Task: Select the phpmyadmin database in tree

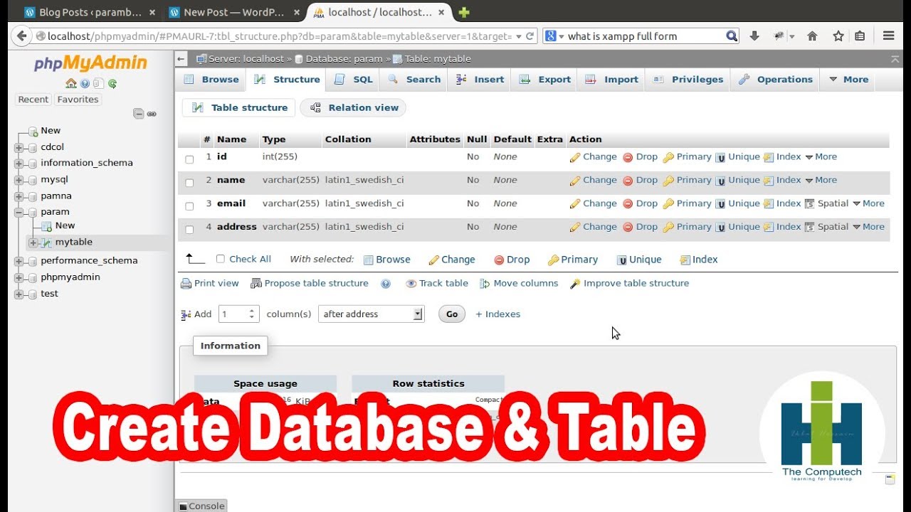Action: [x=70, y=277]
